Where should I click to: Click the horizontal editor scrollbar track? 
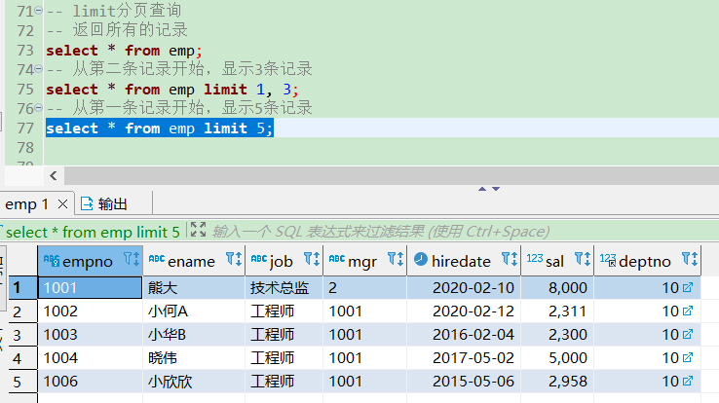pos(391,175)
